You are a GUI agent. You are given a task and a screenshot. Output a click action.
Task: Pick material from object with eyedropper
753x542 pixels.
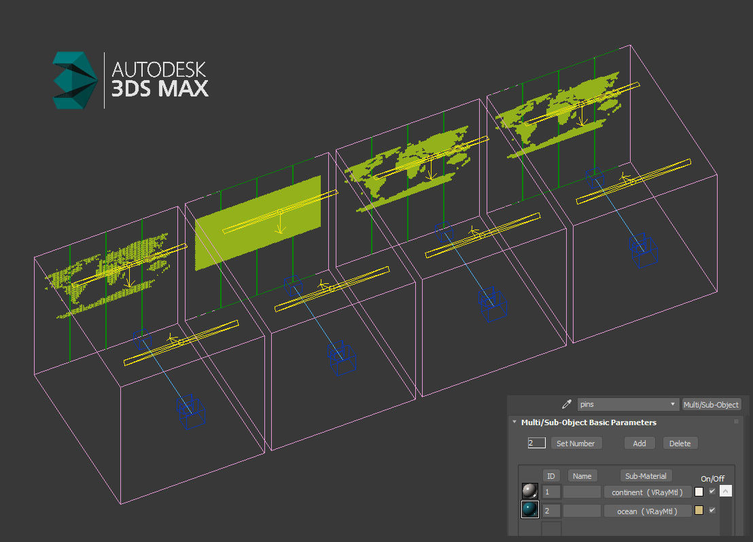click(x=566, y=405)
